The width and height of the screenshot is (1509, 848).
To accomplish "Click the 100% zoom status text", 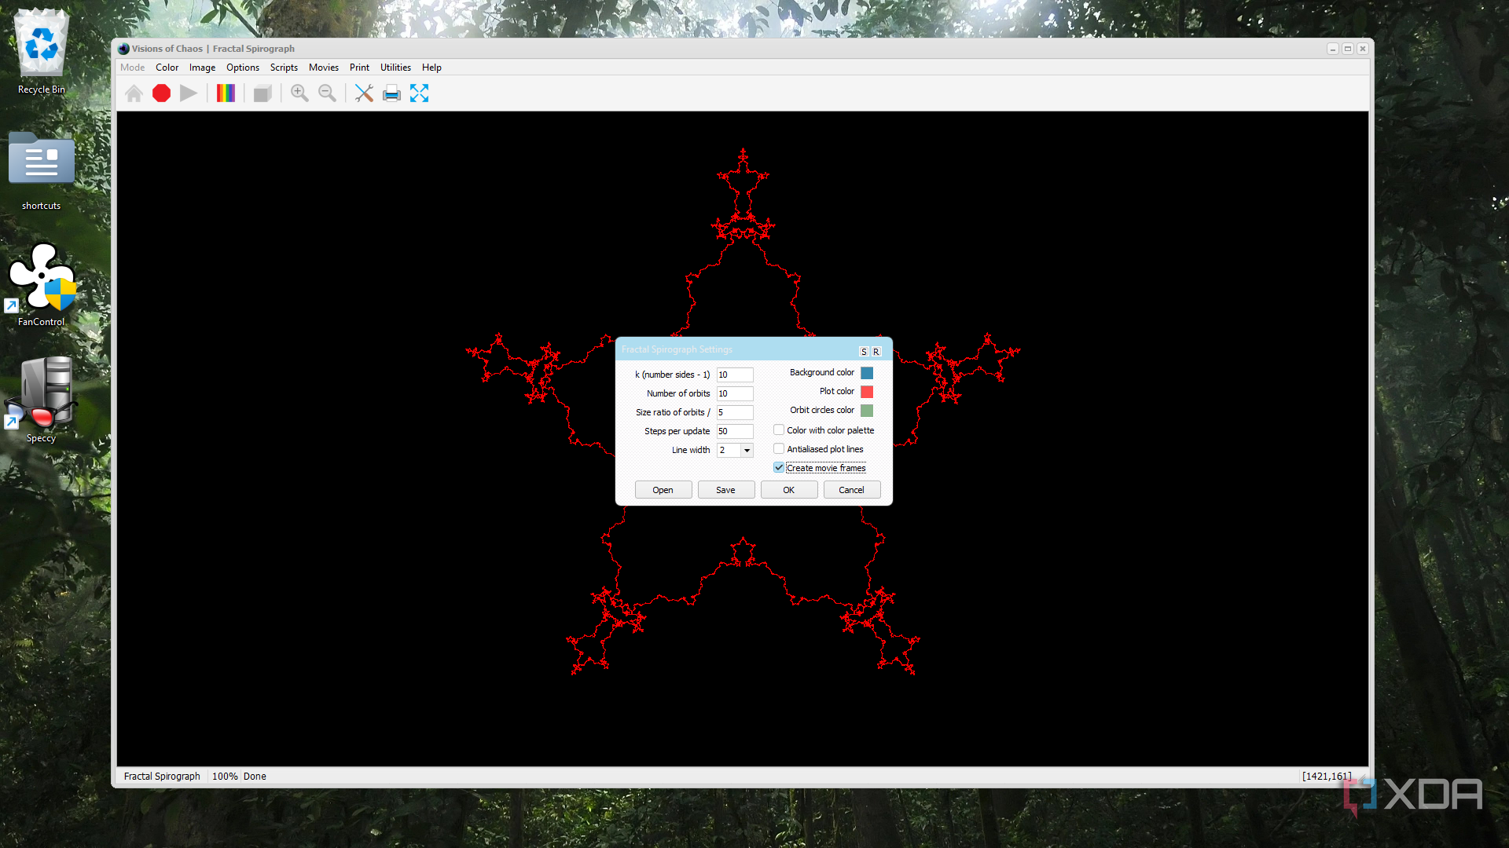I will [225, 777].
